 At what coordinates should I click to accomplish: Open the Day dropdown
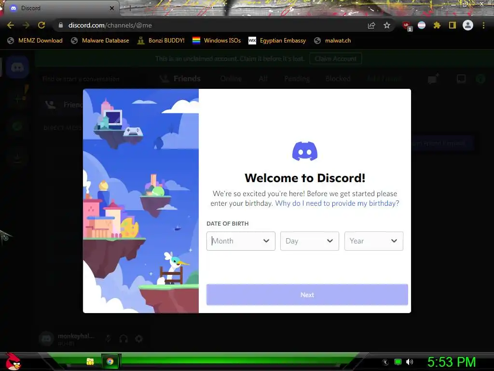click(x=309, y=241)
